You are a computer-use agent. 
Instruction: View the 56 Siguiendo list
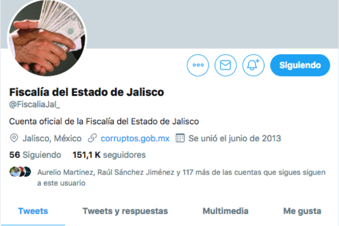click(x=35, y=155)
